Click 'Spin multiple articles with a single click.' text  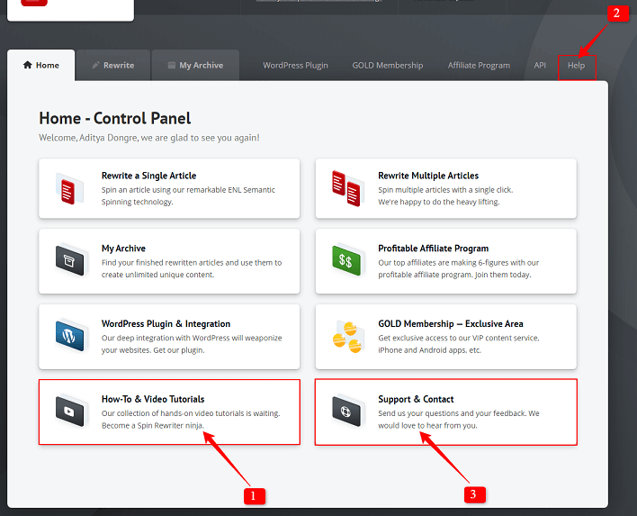[x=445, y=190]
